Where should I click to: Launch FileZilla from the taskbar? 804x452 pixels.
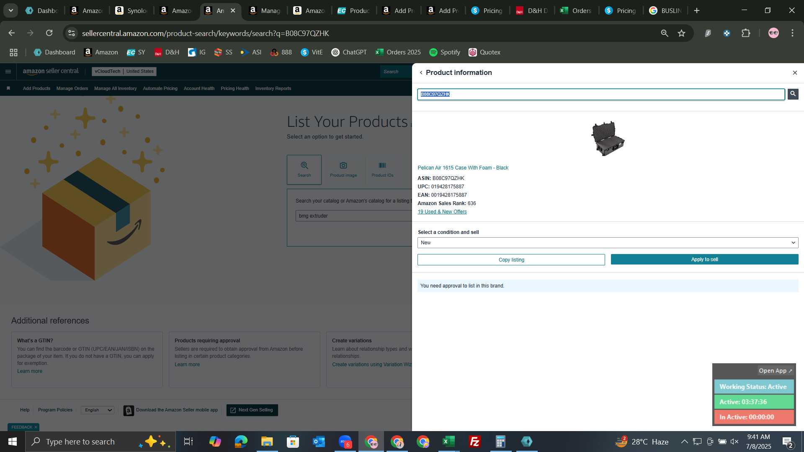(474, 442)
